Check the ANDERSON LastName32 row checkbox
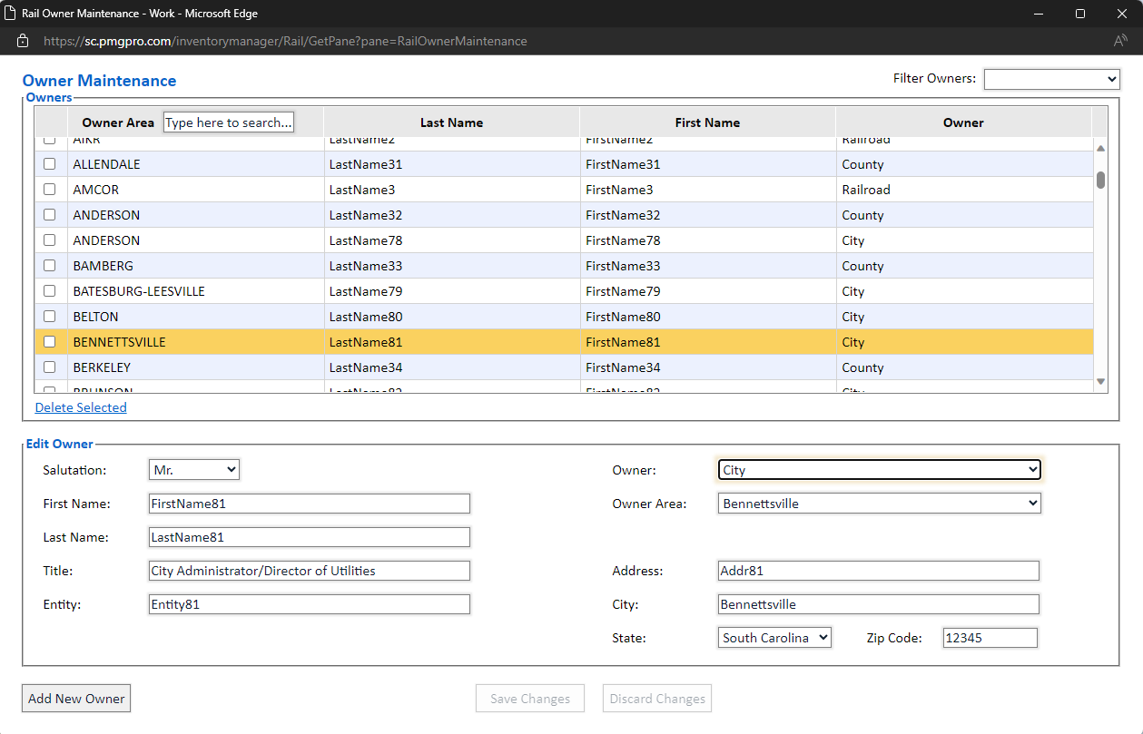1143x734 pixels. pyautogui.click(x=50, y=215)
